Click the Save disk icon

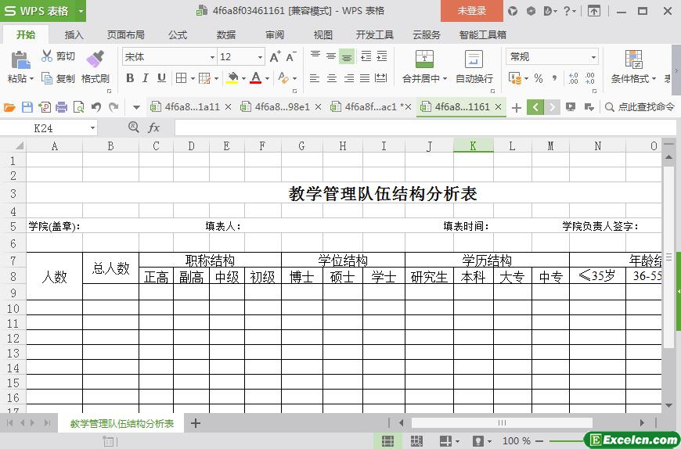(27, 107)
